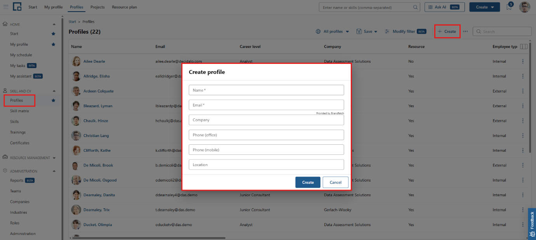This screenshot has width=536, height=240.
Task: Click the Skill and CV person icon
Action: click(x=5, y=91)
